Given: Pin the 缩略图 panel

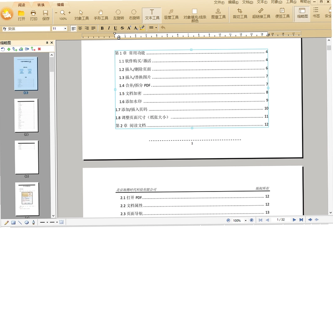Looking at the screenshot, I should tap(47, 43).
